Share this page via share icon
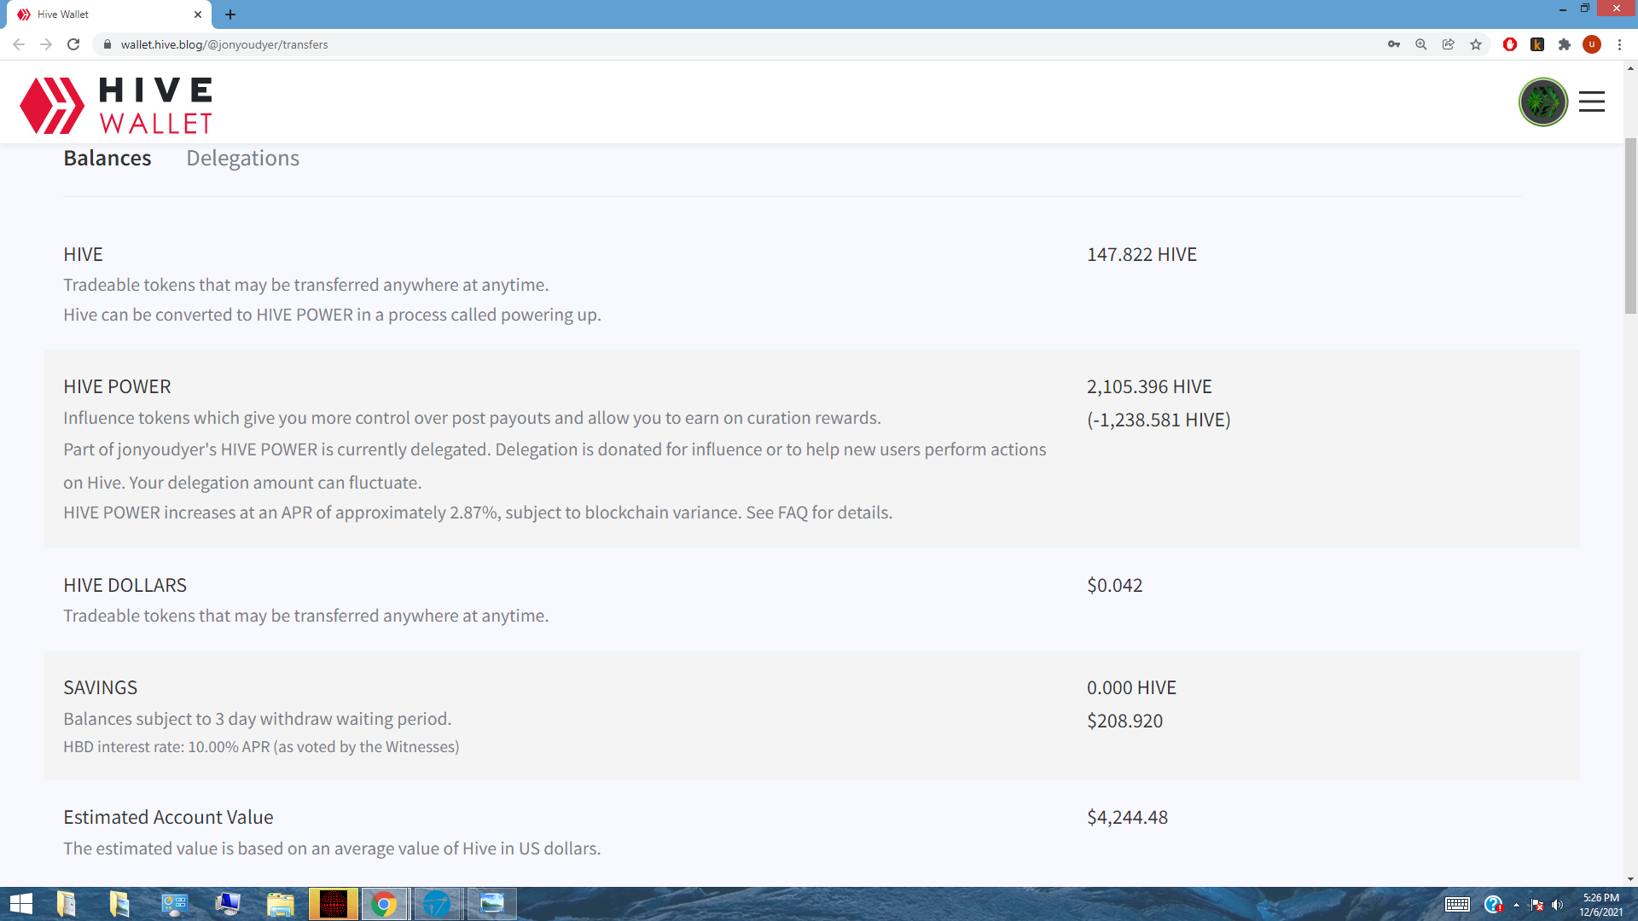Viewport: 1638px width, 921px height. pos(1449,44)
